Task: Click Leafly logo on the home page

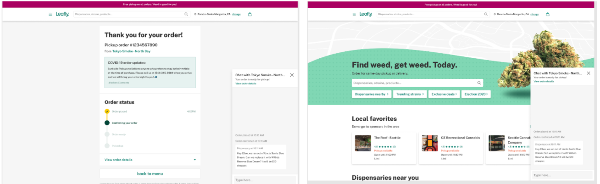Action: pyautogui.click(x=366, y=14)
